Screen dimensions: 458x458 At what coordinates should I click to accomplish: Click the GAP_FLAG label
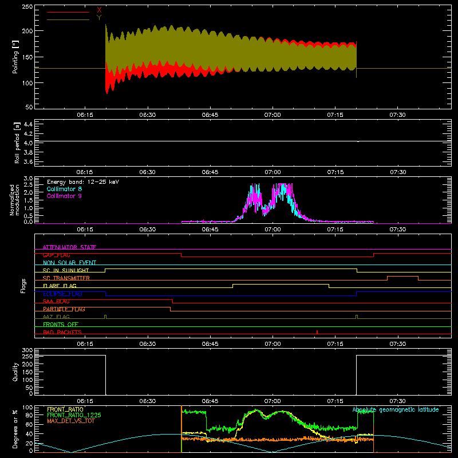pos(56,255)
